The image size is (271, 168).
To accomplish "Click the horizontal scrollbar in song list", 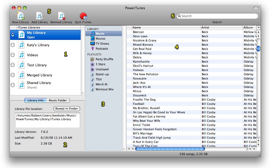I will click(x=170, y=149).
